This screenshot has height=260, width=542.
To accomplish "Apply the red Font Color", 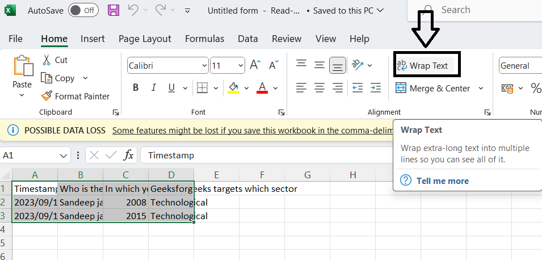I will coord(262,88).
